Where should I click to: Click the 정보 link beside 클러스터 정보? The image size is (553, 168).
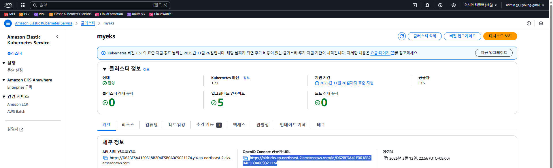[146, 69]
